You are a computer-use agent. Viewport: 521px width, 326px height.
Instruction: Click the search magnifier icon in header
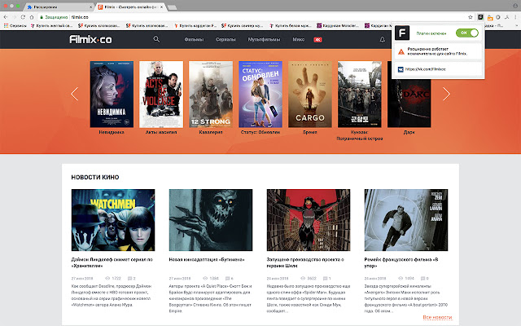(156, 39)
